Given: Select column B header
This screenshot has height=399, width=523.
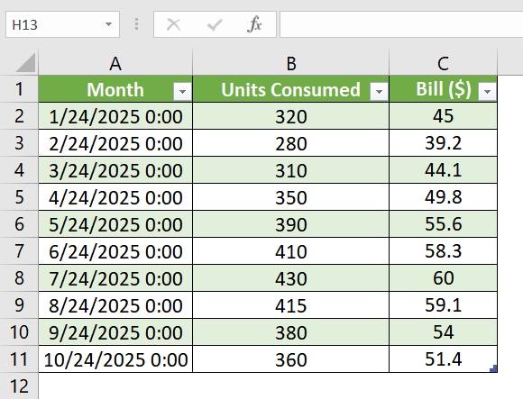Looking at the screenshot, I should (291, 63).
